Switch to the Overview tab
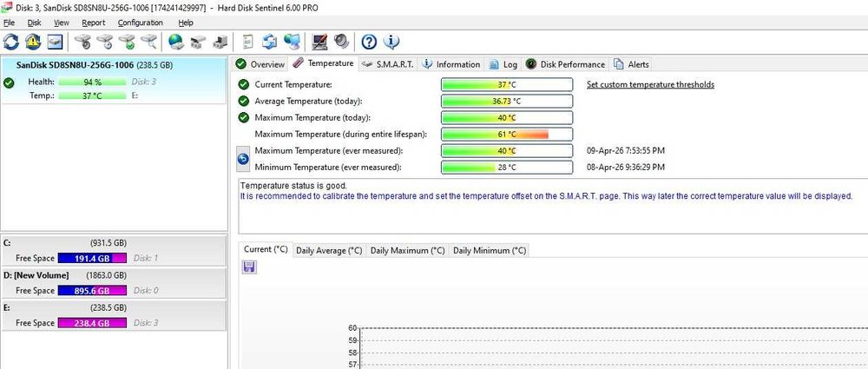 (260, 64)
